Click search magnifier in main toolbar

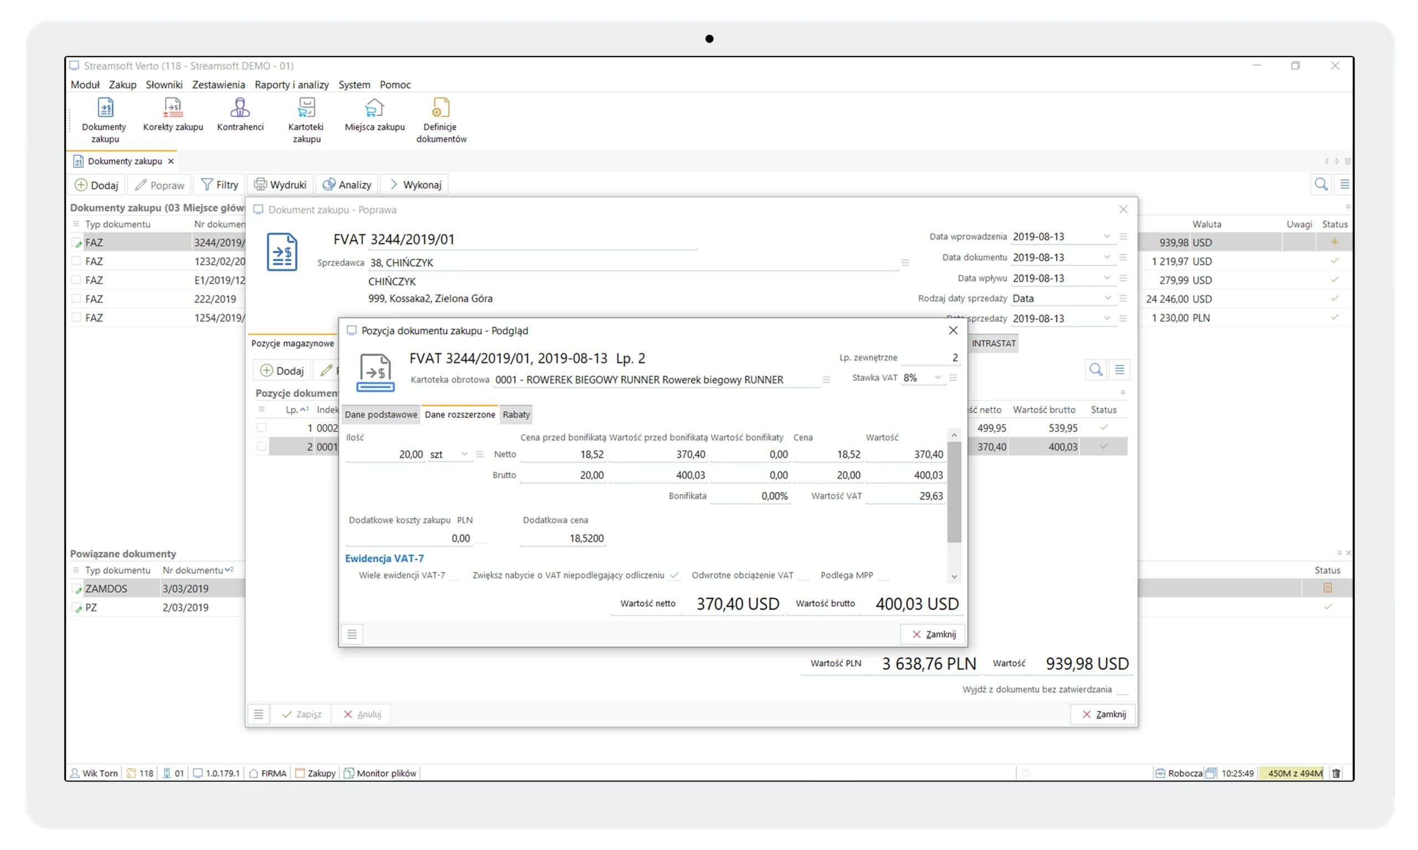click(x=1321, y=184)
